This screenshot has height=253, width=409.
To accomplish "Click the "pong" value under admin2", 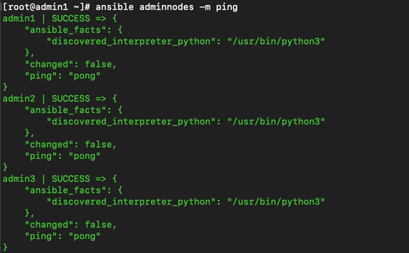I will [x=85, y=156].
